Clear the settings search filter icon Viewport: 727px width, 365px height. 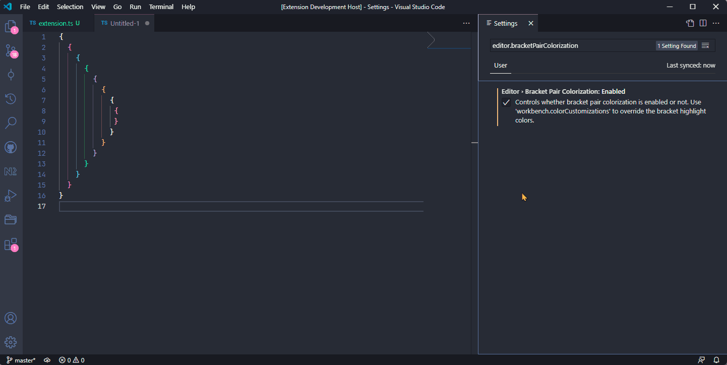[x=705, y=45]
